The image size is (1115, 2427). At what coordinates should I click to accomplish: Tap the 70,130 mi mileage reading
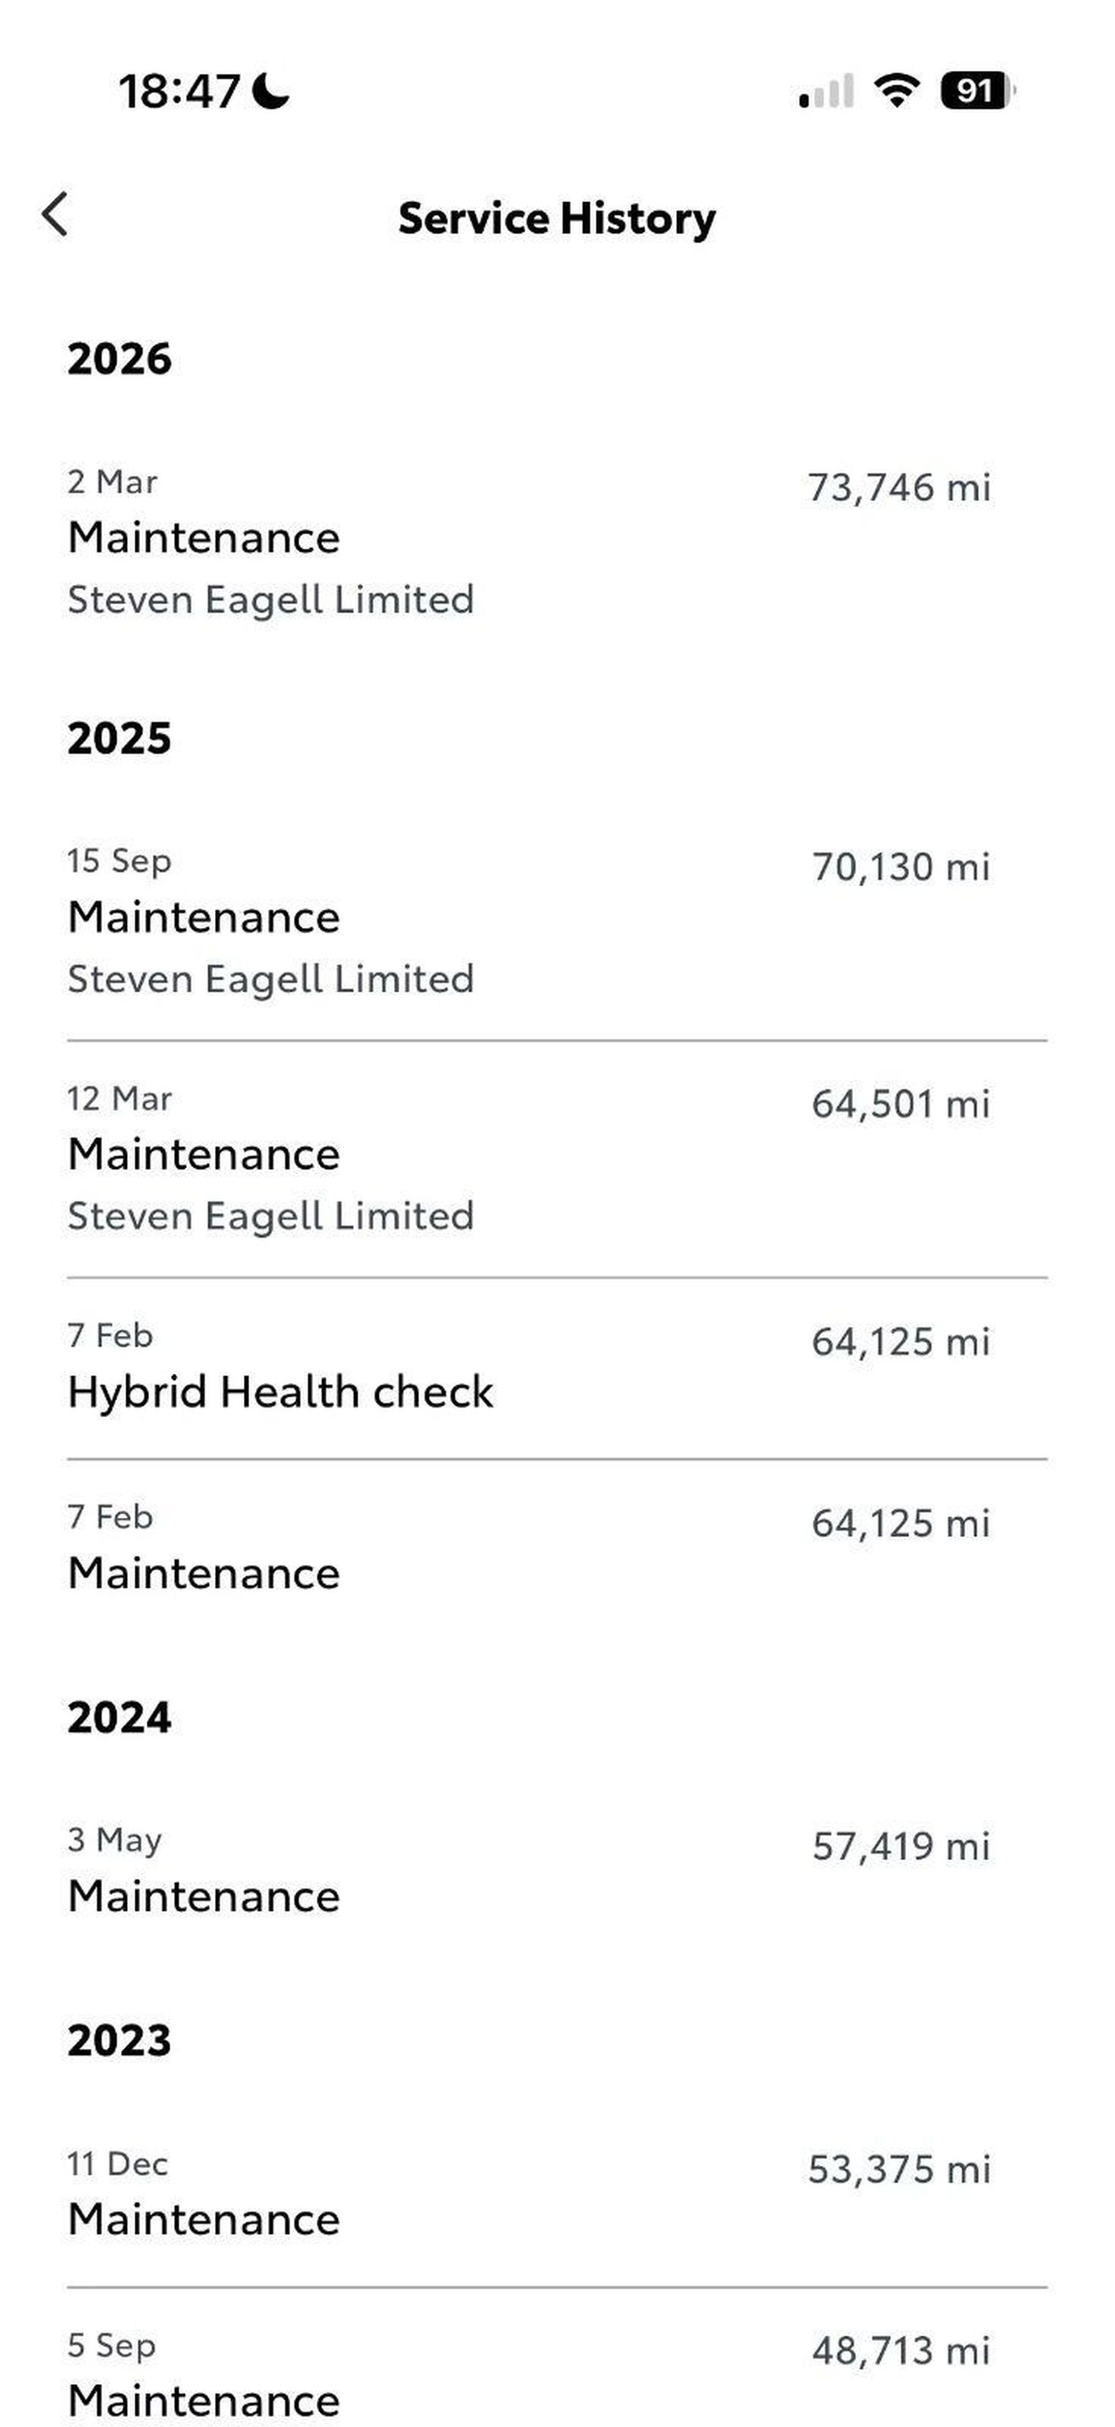pyautogui.click(x=901, y=867)
